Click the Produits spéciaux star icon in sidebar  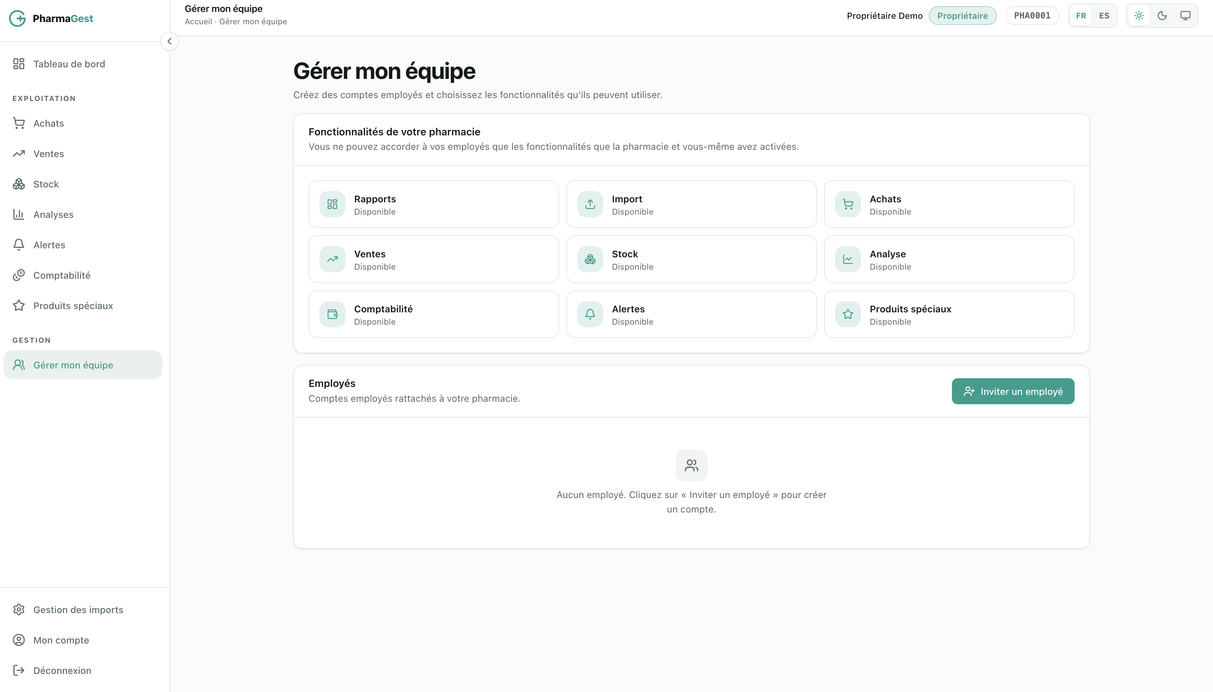coord(18,305)
